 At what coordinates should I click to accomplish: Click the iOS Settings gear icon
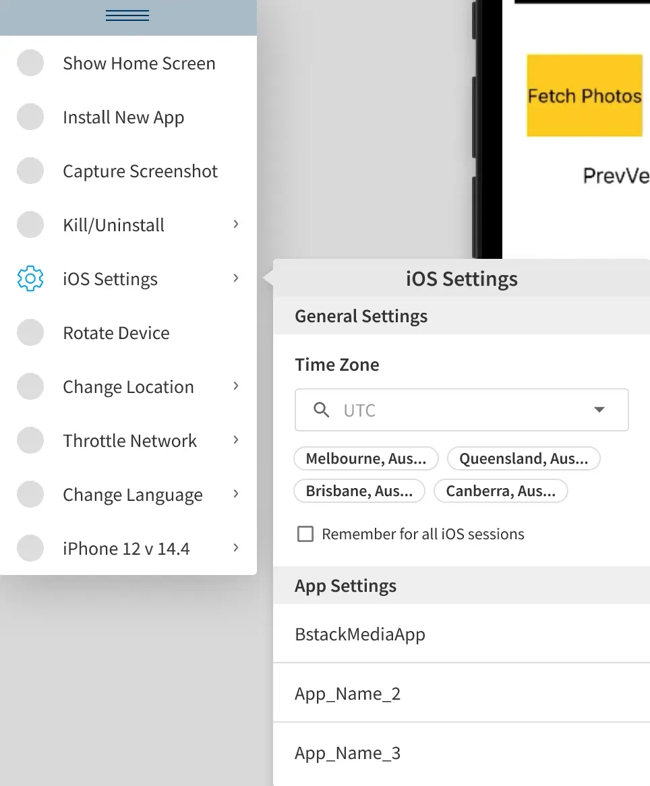(30, 279)
